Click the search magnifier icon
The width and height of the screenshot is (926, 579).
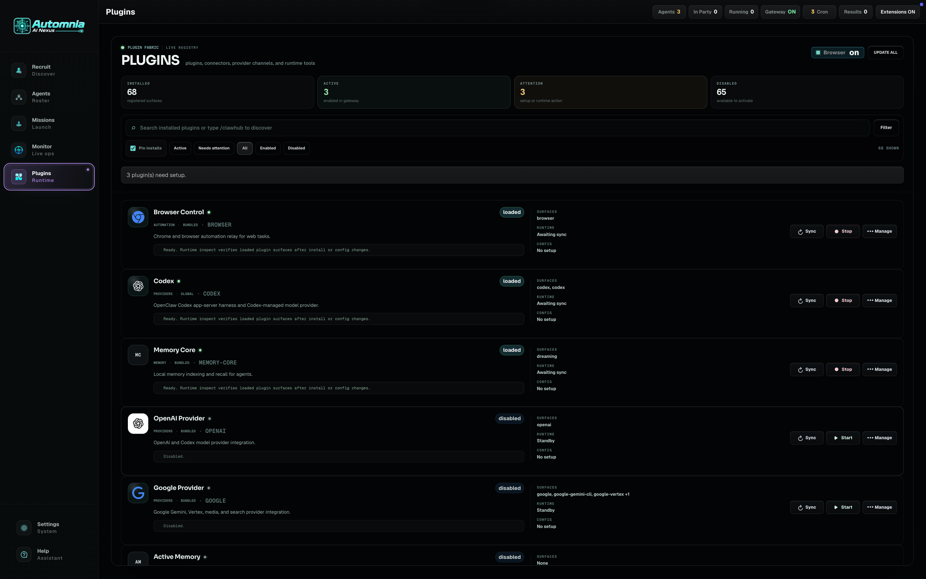pyautogui.click(x=134, y=128)
